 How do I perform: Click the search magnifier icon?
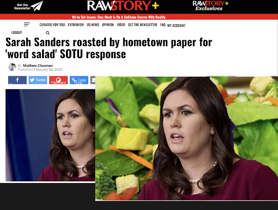pyautogui.click(x=48, y=33)
